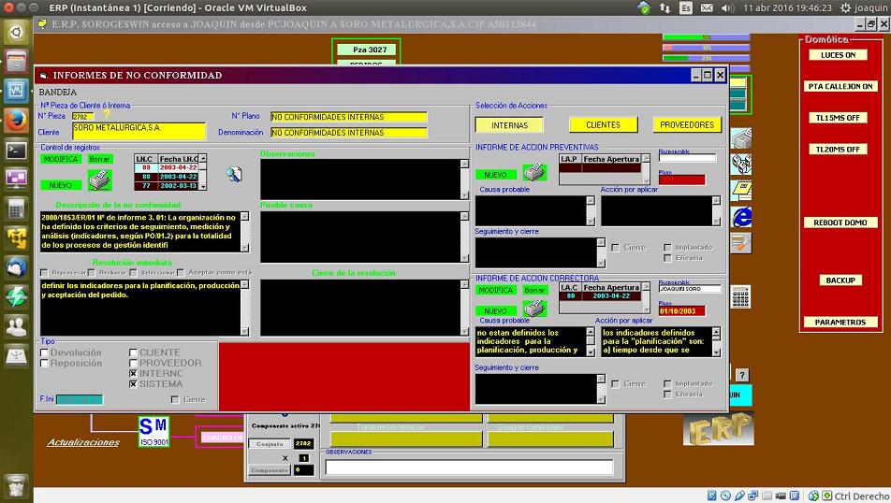The image size is (891, 503).
Task: Click the Nº Pieza input field
Action: (83, 116)
